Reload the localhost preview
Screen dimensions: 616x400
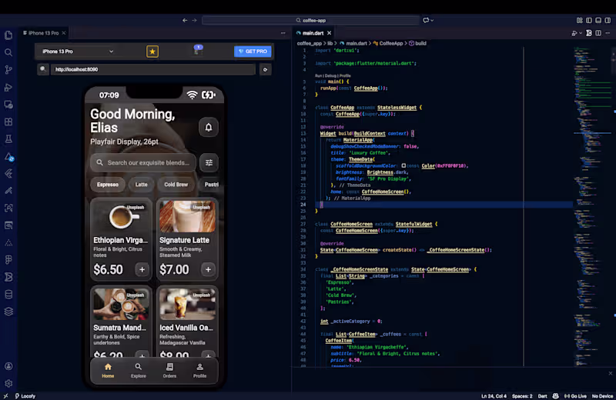(265, 69)
